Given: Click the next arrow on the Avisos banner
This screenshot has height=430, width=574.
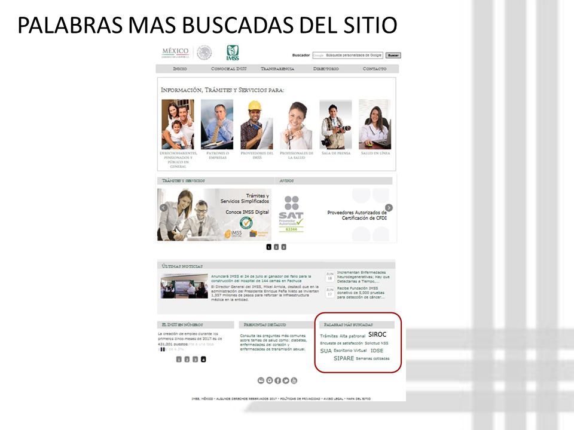Looking at the screenshot, I should [x=389, y=208].
